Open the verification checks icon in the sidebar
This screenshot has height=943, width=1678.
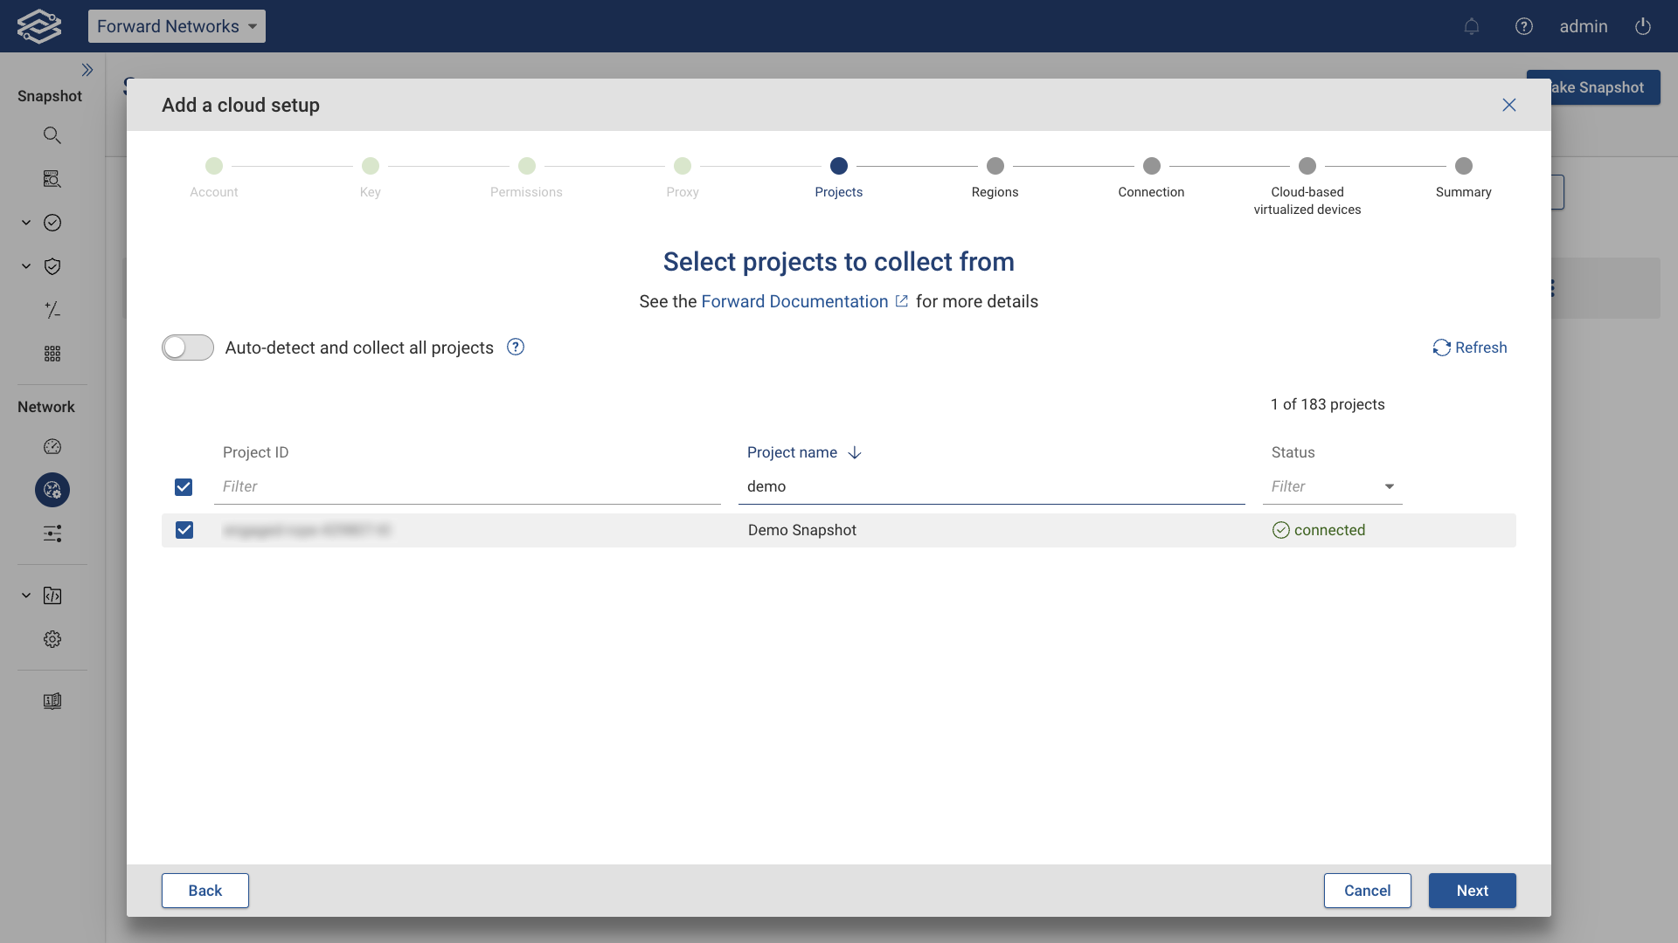click(x=52, y=223)
